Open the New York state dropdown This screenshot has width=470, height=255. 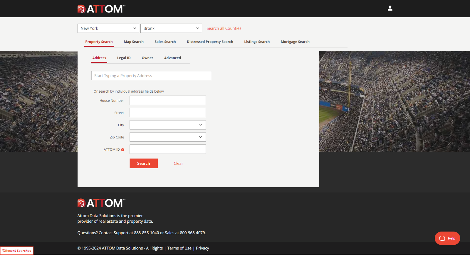[108, 28]
